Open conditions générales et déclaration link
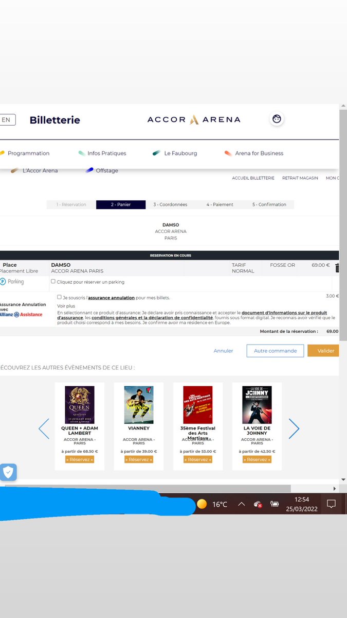Image resolution: width=347 pixels, height=618 pixels. (152, 318)
